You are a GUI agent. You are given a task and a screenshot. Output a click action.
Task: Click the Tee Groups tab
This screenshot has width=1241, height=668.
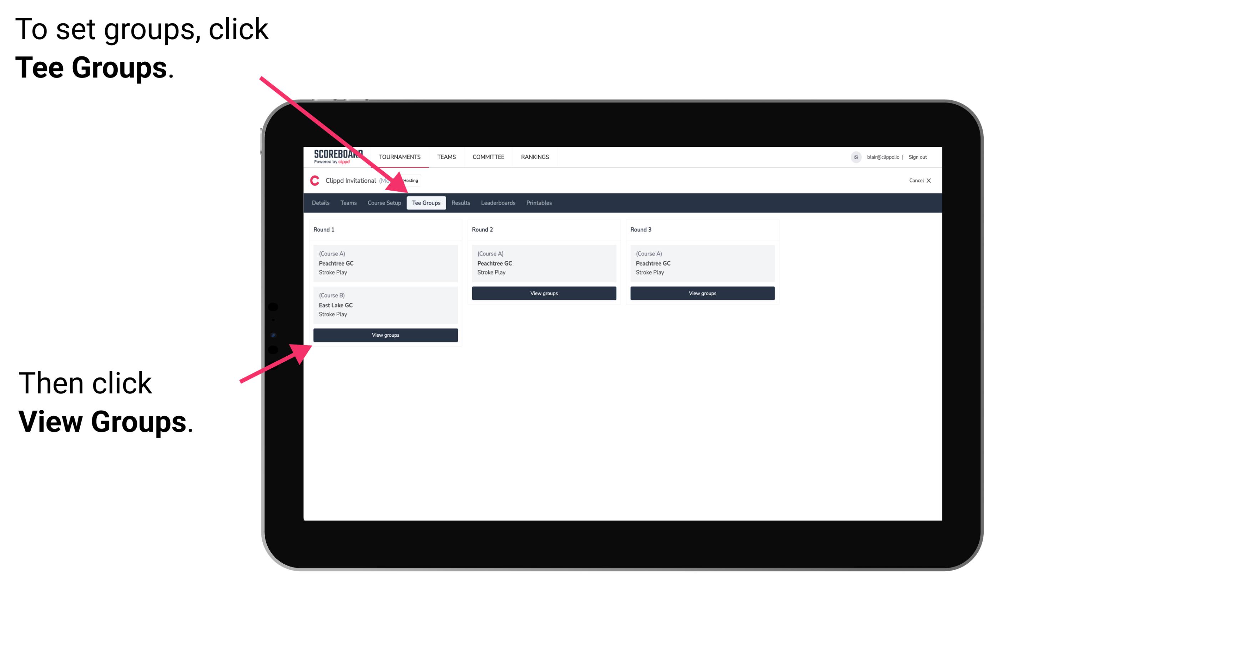tap(425, 203)
